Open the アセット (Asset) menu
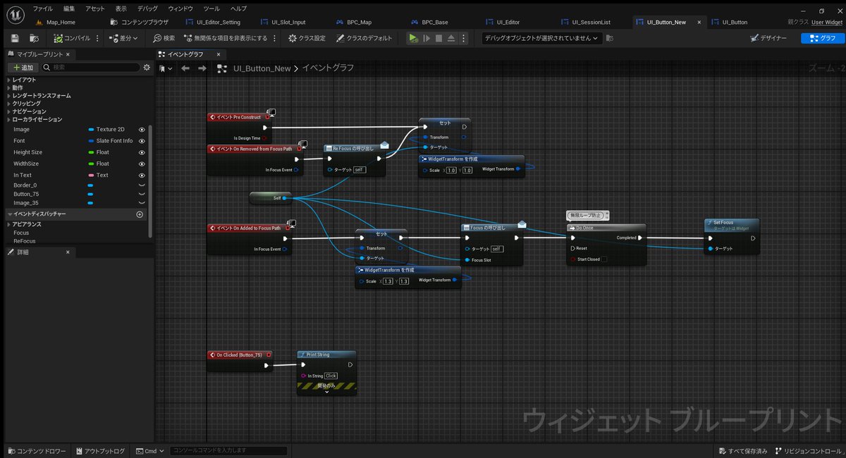This screenshot has height=458, width=846. 95,8
